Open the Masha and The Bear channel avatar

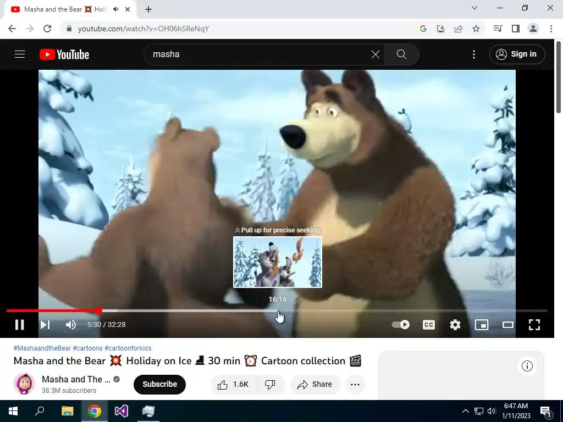point(24,384)
